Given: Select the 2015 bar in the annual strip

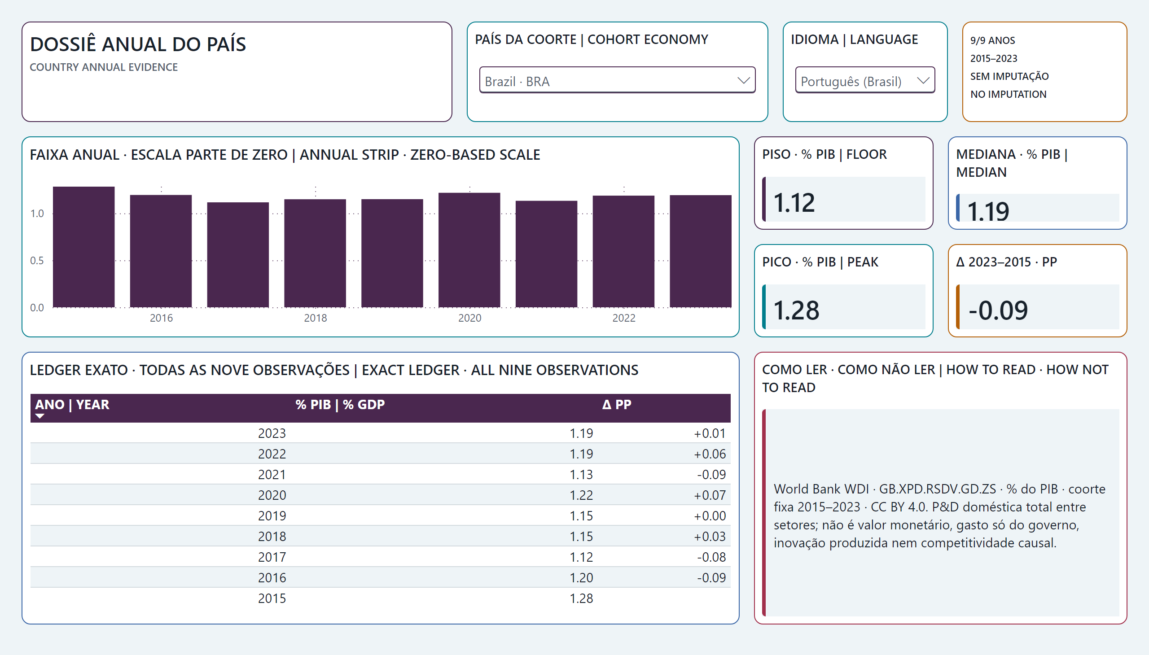Looking at the screenshot, I should pyautogui.click(x=84, y=247).
